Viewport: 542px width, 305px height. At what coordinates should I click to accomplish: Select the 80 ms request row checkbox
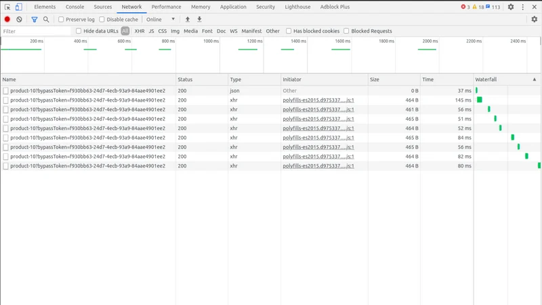6,166
